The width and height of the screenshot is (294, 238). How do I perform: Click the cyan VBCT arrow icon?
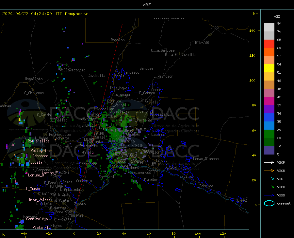(269, 179)
